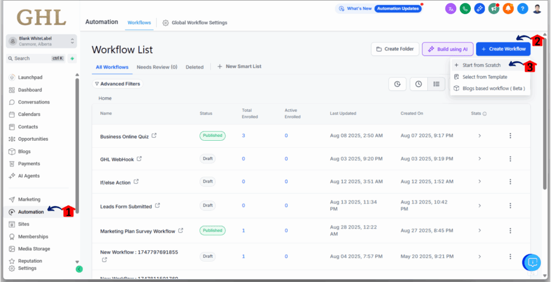This screenshot has width=551, height=282.
Task: Click the Create Workflow button
Action: (503, 49)
